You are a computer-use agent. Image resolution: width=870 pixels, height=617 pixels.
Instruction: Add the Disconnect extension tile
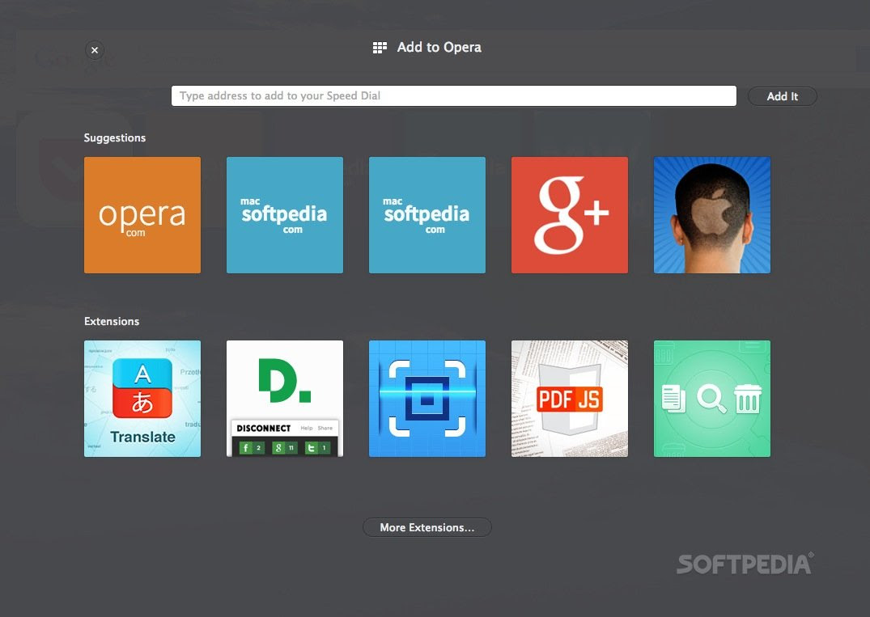pyautogui.click(x=285, y=399)
